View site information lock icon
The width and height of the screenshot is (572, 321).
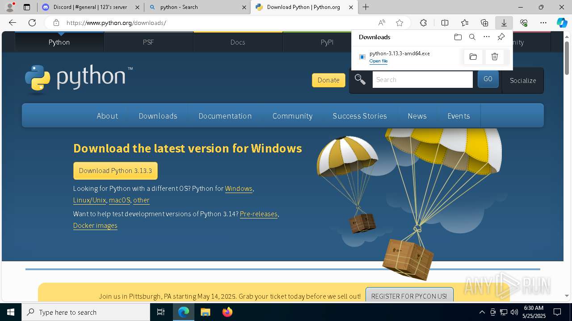pos(56,23)
